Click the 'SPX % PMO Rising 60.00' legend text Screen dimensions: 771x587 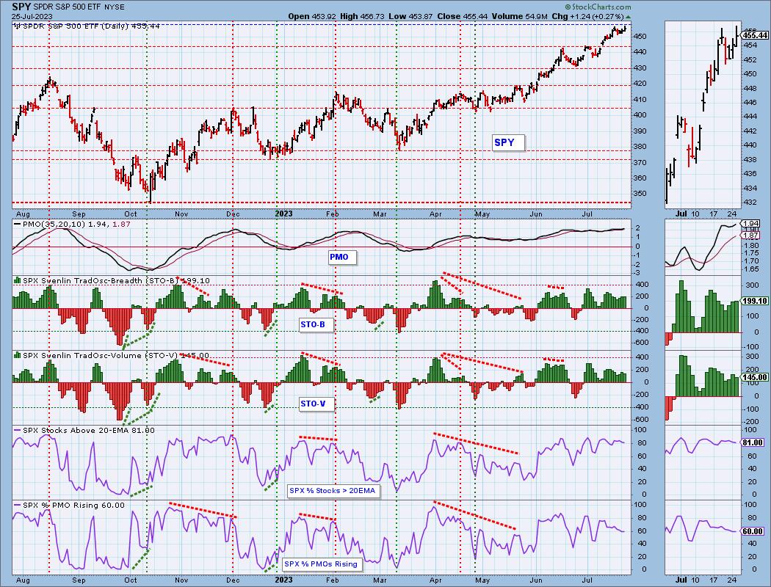(x=73, y=505)
